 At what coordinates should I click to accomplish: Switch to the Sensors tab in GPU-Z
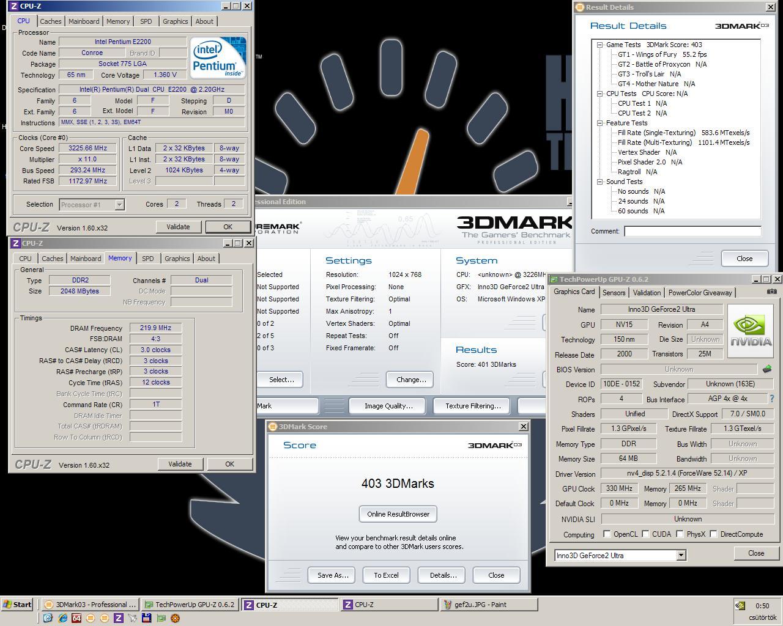(614, 293)
